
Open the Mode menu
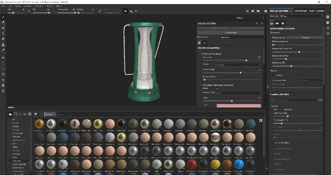[x=18, y=6]
